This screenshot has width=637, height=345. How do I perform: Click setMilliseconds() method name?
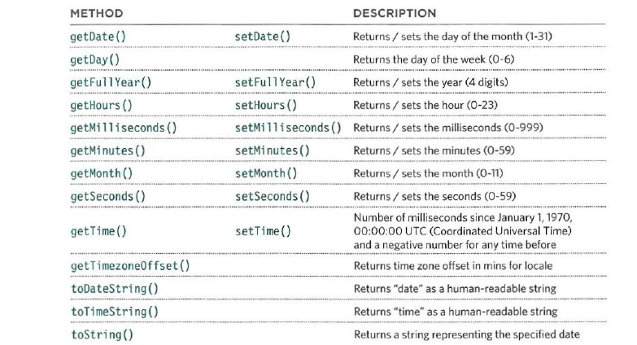click(288, 128)
